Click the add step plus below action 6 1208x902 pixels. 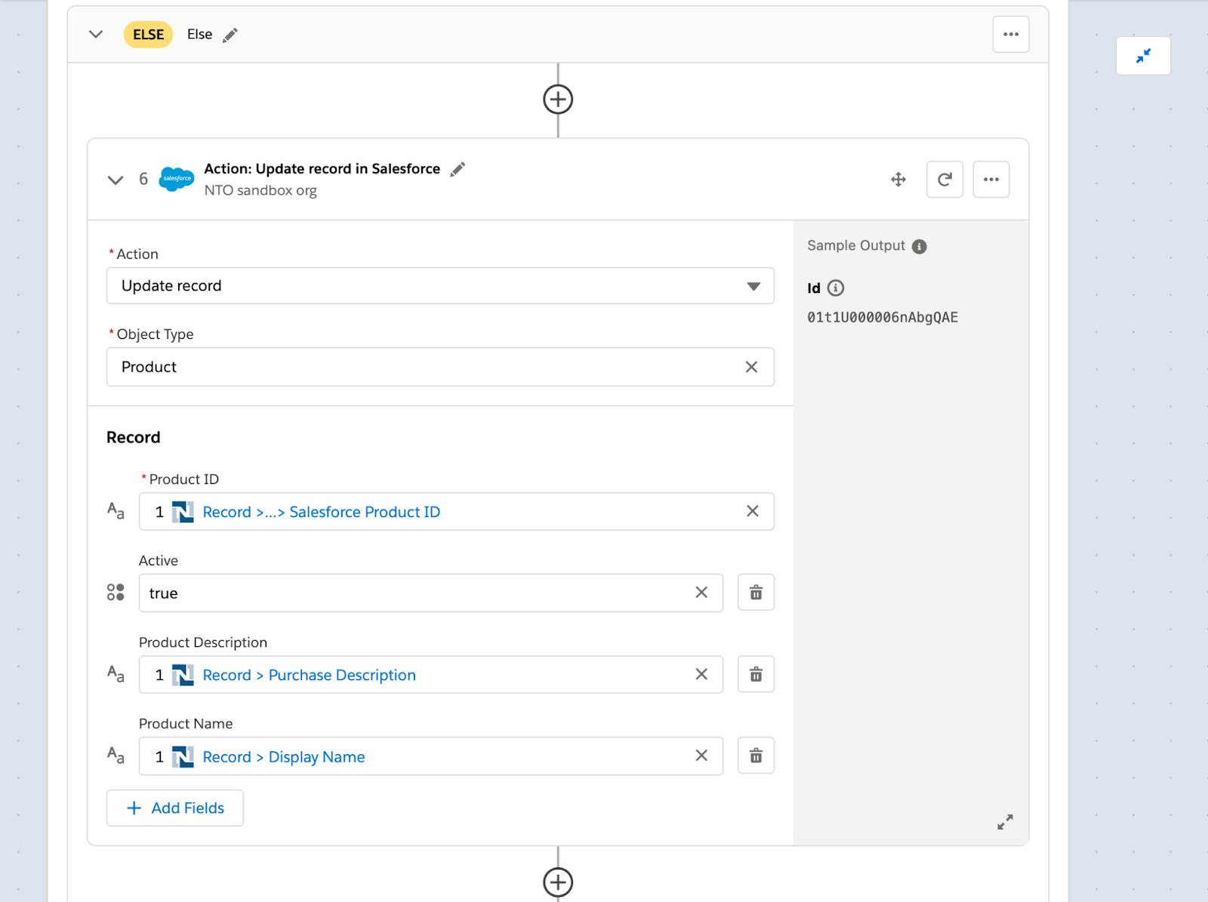(558, 882)
